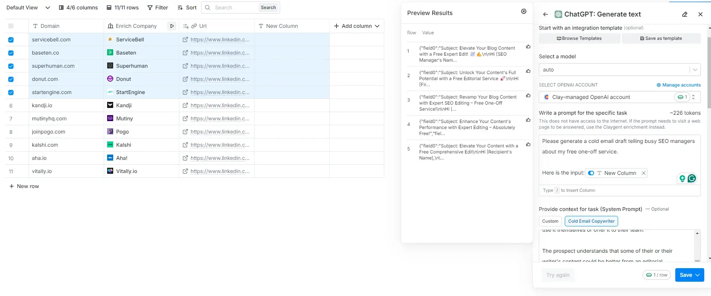Click the Grammarly icon in prompt box
The width and height of the screenshot is (711, 296).
point(691,178)
